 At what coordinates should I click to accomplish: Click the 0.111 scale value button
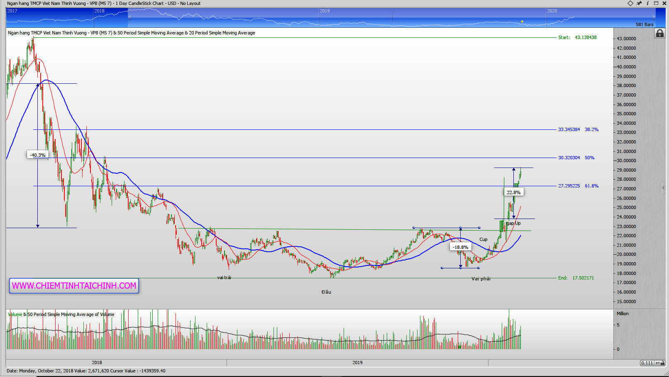click(647, 363)
